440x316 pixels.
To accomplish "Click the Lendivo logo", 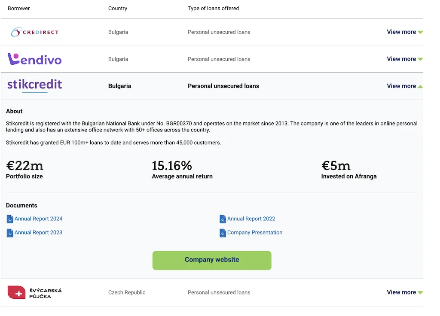I will [34, 59].
